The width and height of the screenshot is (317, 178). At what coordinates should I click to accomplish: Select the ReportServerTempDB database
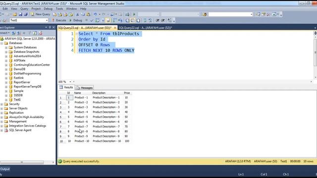pyautogui.click(x=27, y=87)
